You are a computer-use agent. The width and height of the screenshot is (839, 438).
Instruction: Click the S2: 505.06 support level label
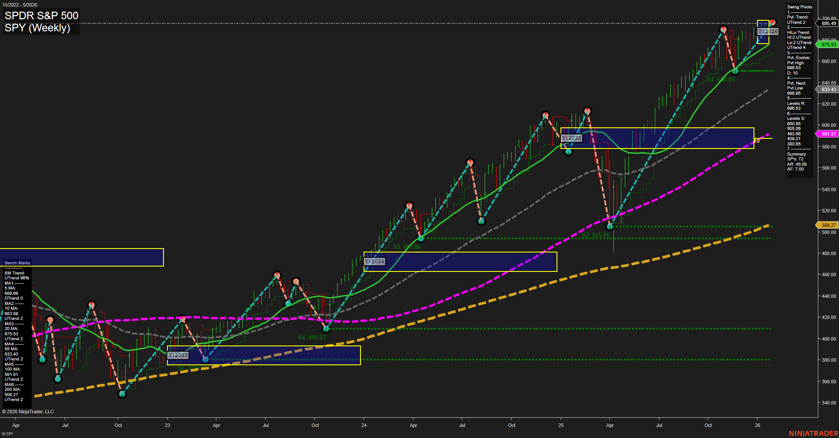point(596,235)
